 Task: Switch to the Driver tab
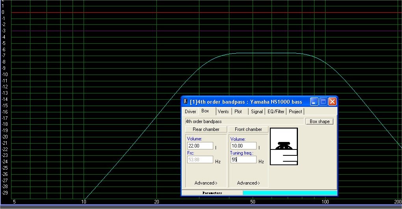point(190,112)
